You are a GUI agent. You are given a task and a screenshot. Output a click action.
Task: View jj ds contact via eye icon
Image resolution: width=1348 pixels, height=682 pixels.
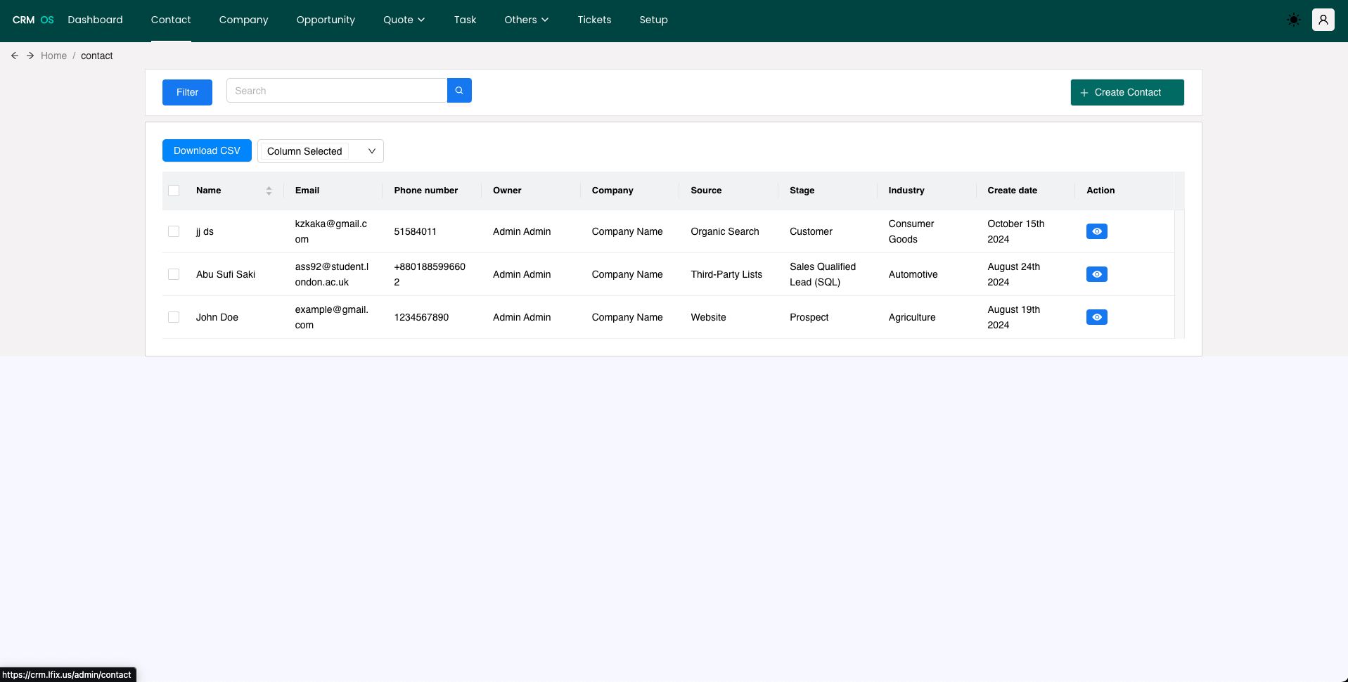point(1096,231)
